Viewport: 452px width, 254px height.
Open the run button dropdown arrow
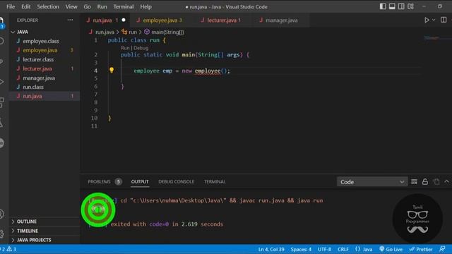click(434, 20)
